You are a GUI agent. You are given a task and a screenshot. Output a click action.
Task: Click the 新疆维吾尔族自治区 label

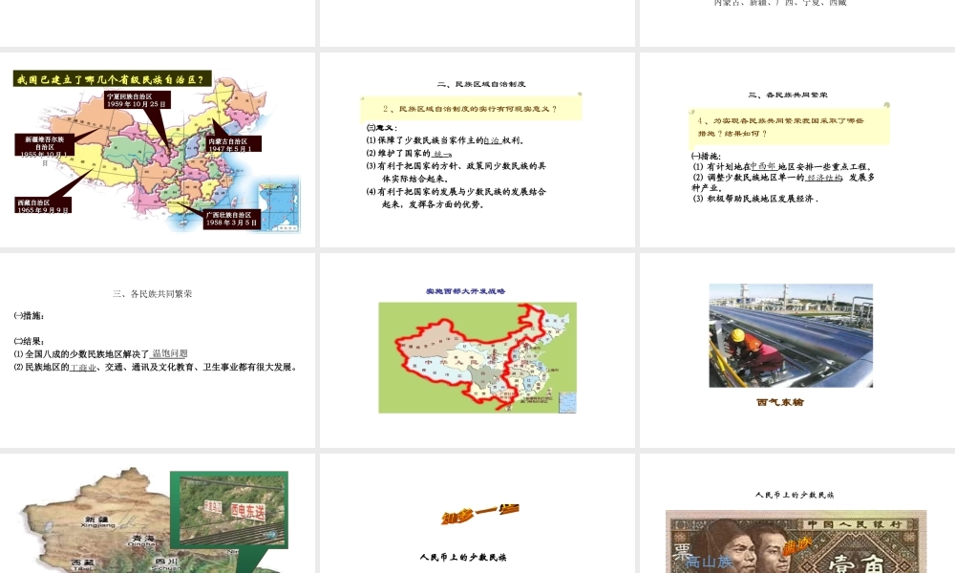pyautogui.click(x=45, y=145)
